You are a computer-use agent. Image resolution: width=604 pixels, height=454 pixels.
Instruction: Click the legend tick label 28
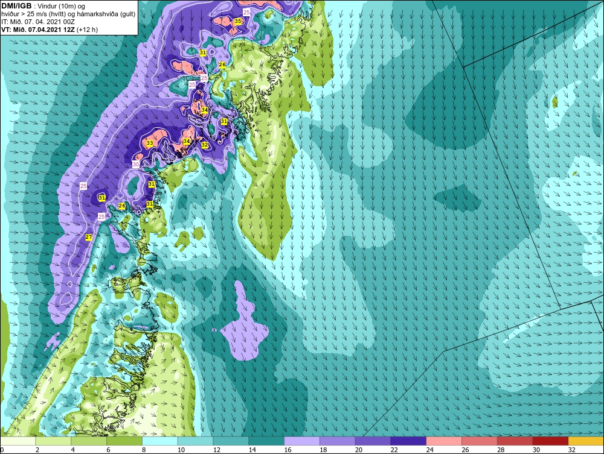point(500,450)
